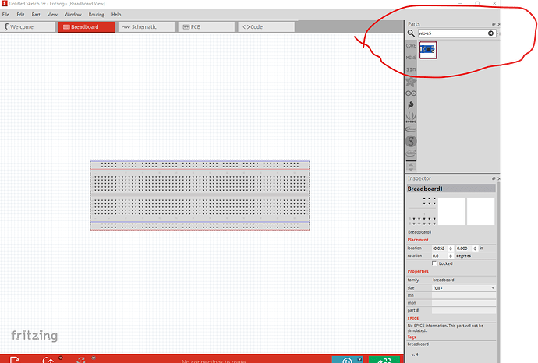The image size is (538, 363).
Task: Open the MINE parts bin
Action: tap(411, 58)
